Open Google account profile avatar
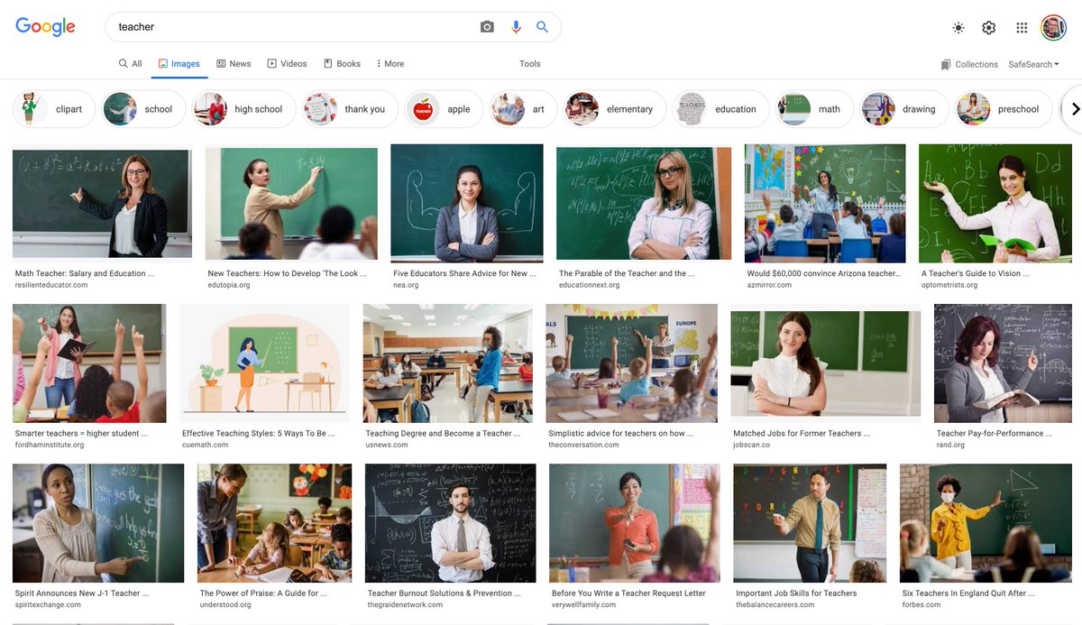The height and width of the screenshot is (625, 1082). tap(1053, 28)
